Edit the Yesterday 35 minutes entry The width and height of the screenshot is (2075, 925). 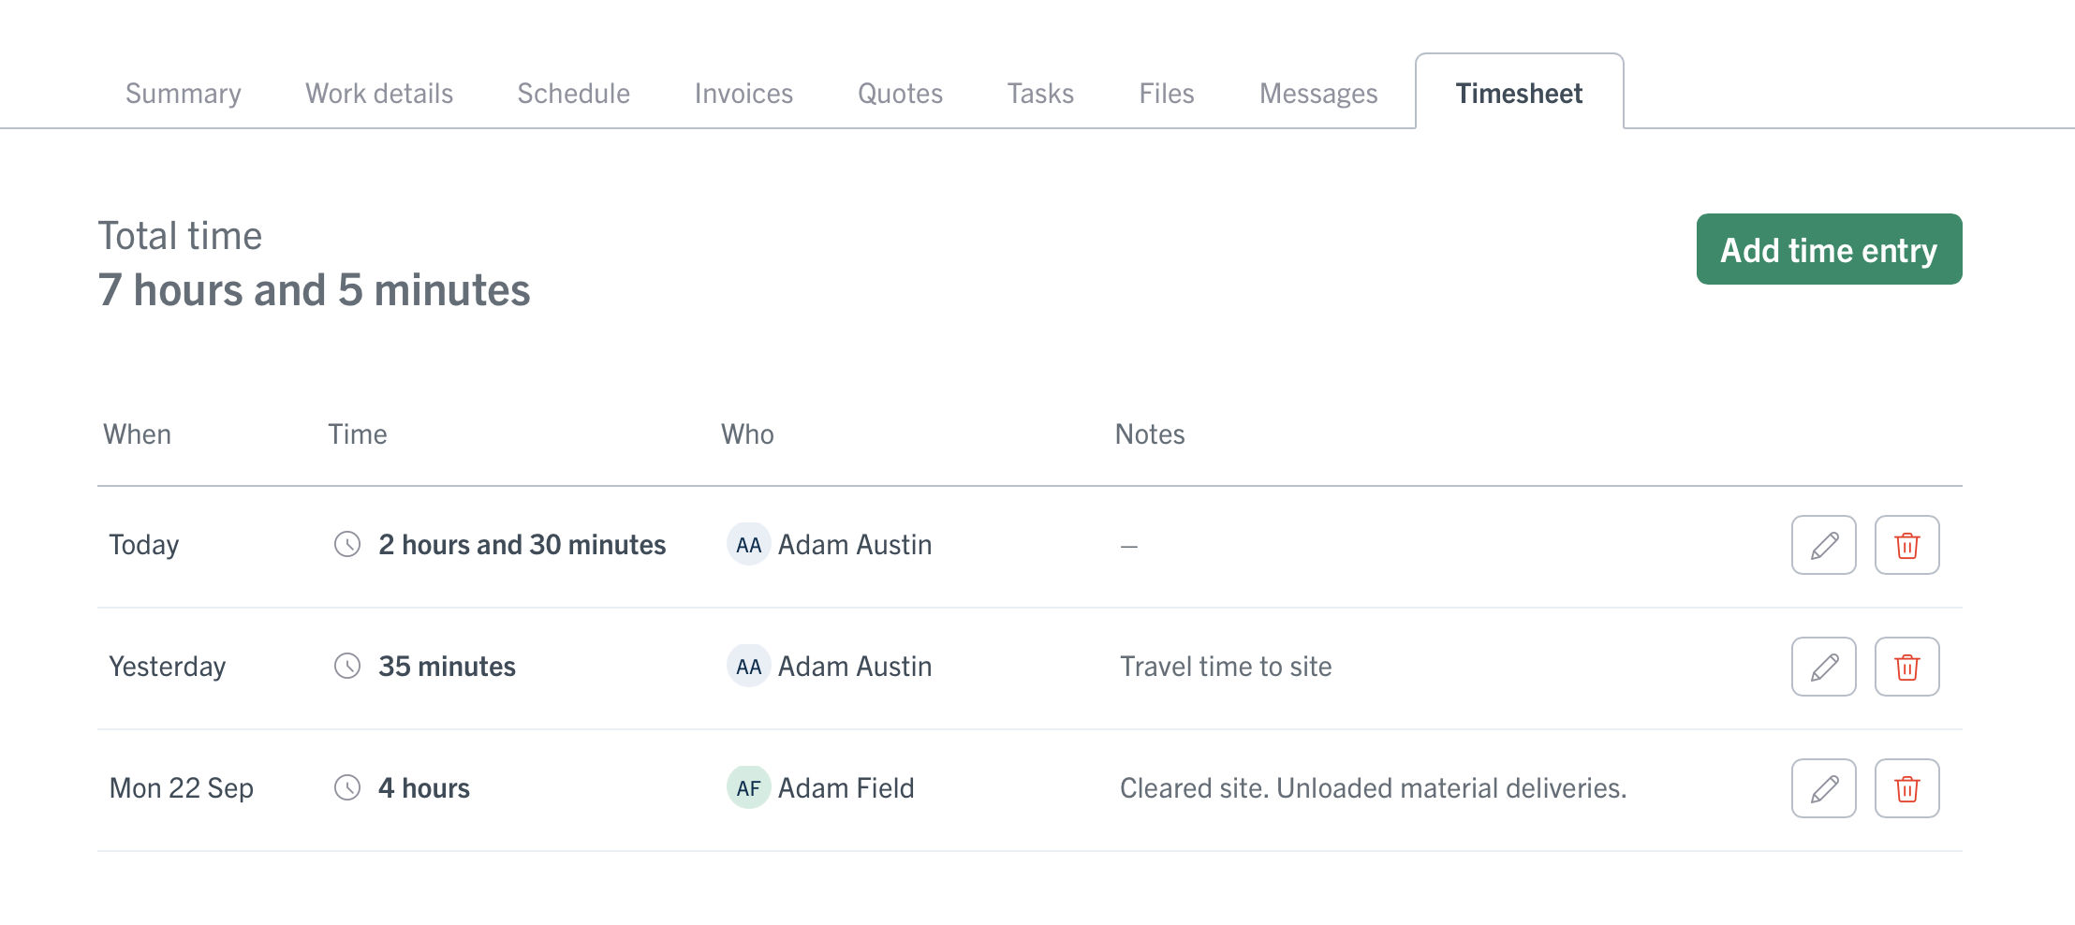tap(1823, 667)
